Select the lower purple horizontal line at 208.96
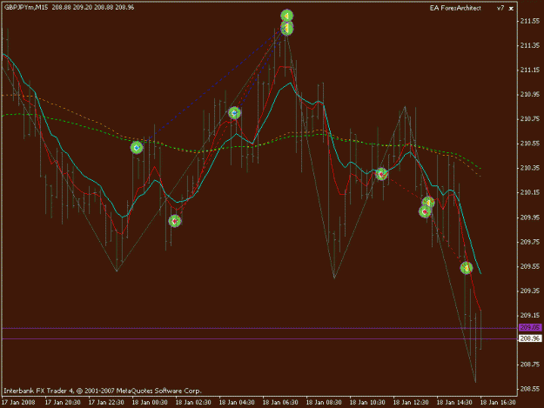544x408 pixels. coord(259,338)
